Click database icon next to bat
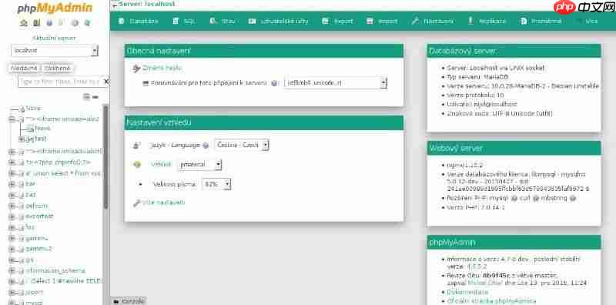The height and width of the screenshot is (305, 616). click(22, 195)
